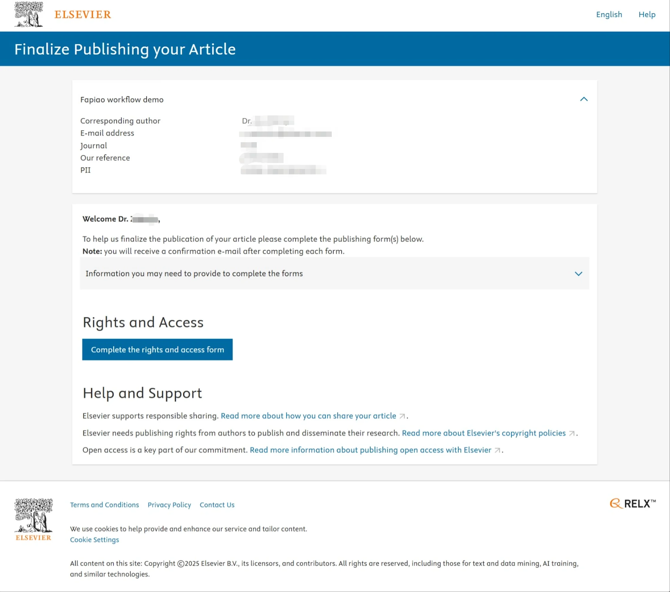Collapse the Fapiao workflow demo panel chevron
This screenshot has height=592, width=670.
584,99
